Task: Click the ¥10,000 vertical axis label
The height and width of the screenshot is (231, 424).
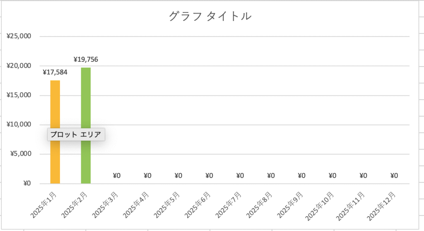Action: [x=19, y=124]
